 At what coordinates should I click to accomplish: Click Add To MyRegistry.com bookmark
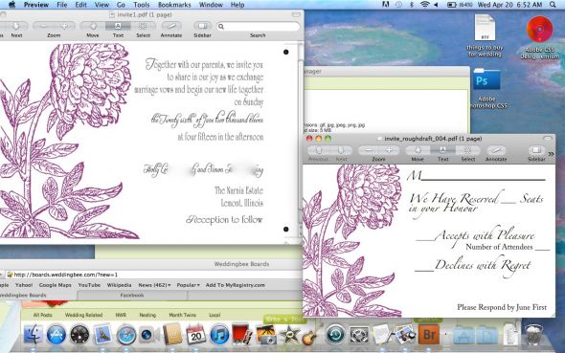[x=236, y=285]
